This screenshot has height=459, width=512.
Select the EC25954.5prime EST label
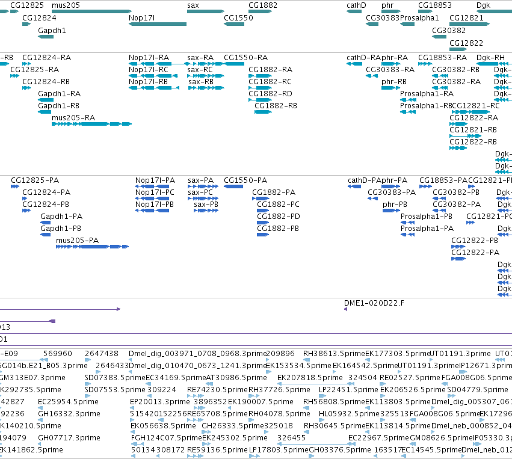[68, 402]
